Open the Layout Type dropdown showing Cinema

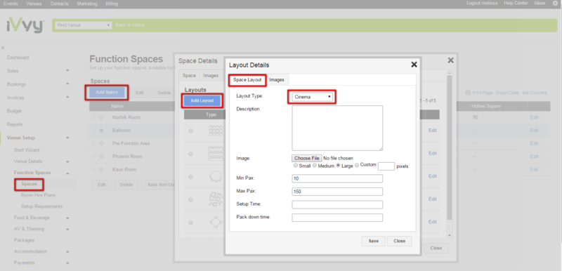point(312,97)
